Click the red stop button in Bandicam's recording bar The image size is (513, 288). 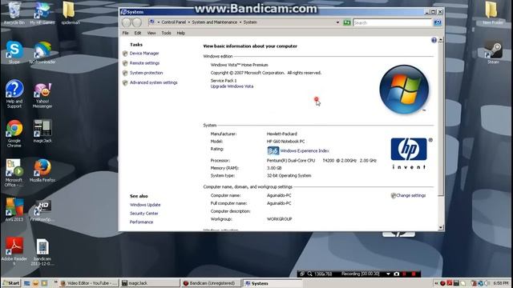(414, 274)
